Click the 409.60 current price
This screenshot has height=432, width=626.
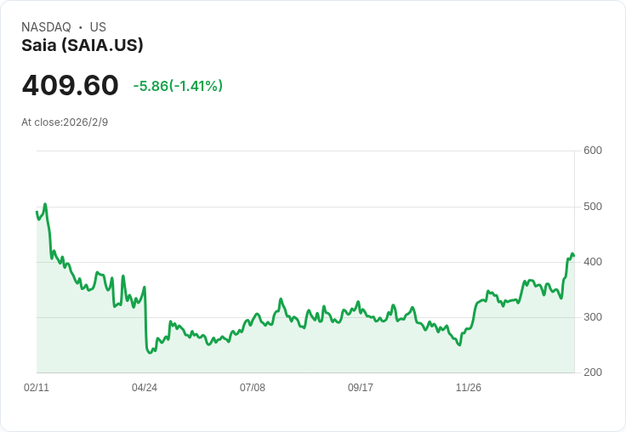click(x=71, y=86)
